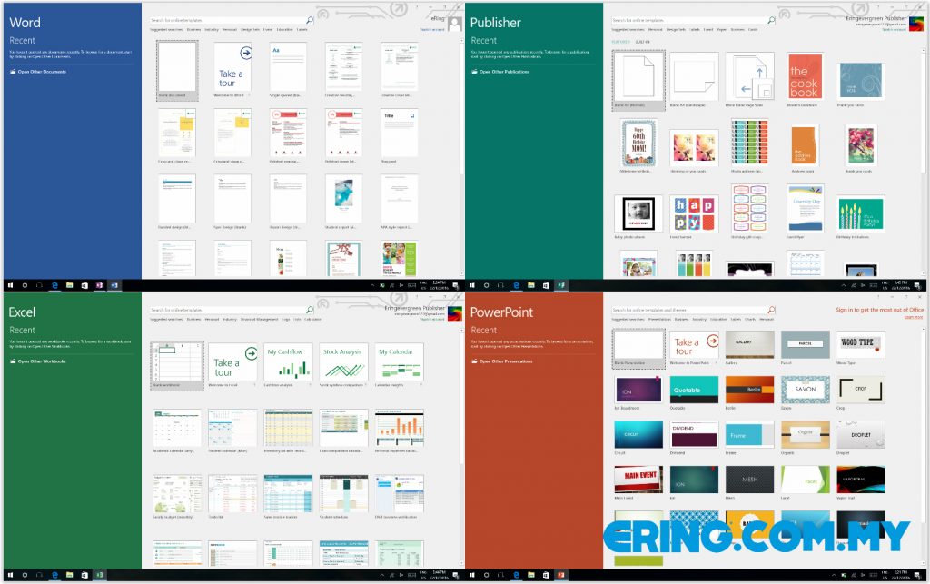The width and height of the screenshot is (930, 584).
Task: Open File Explorer from Publisher's taskbar
Action: point(530,285)
